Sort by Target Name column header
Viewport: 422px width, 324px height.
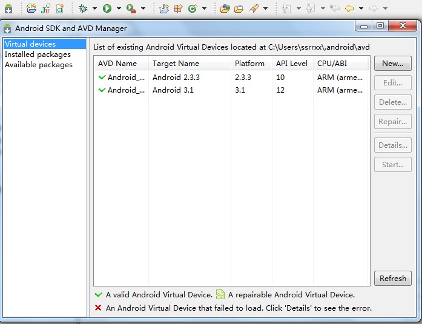(x=190, y=64)
